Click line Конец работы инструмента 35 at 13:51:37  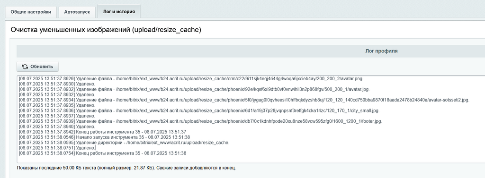point(102,132)
